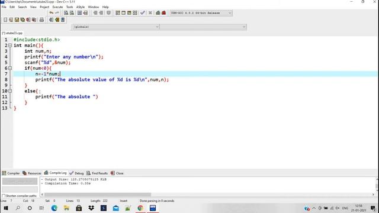The image size is (379, 213).
Task: Click line number 13 in the gutter
Action: click(5, 108)
